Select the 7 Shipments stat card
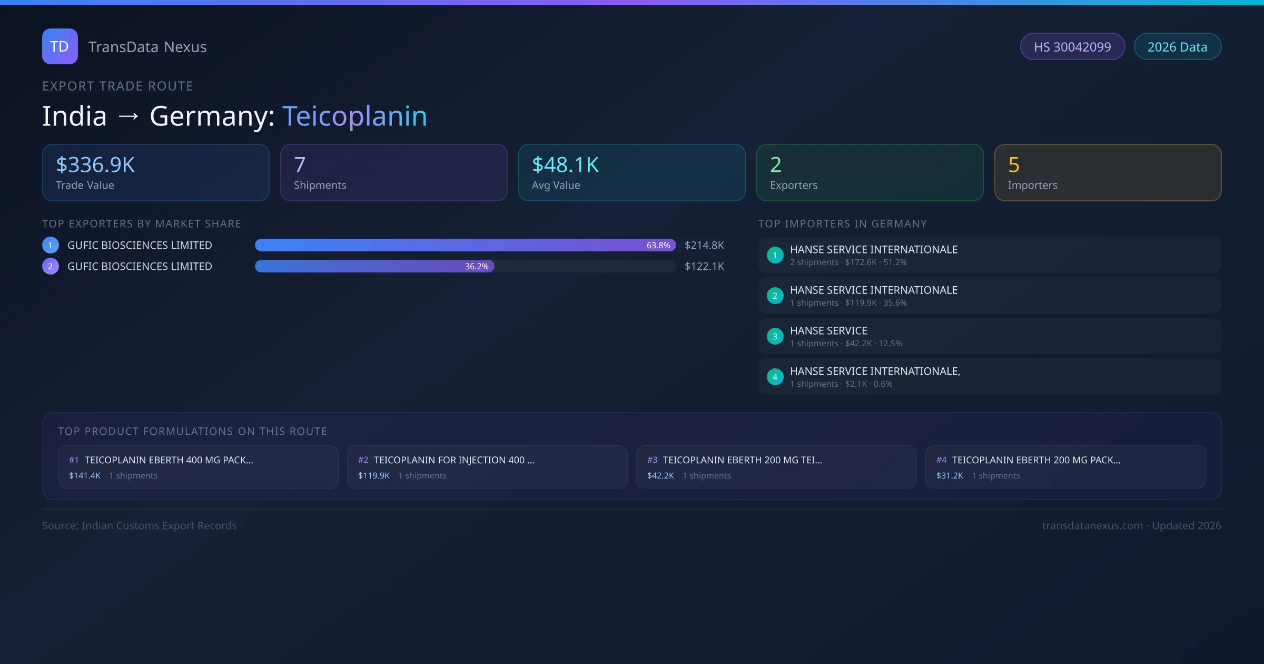1264x664 pixels. pos(393,173)
